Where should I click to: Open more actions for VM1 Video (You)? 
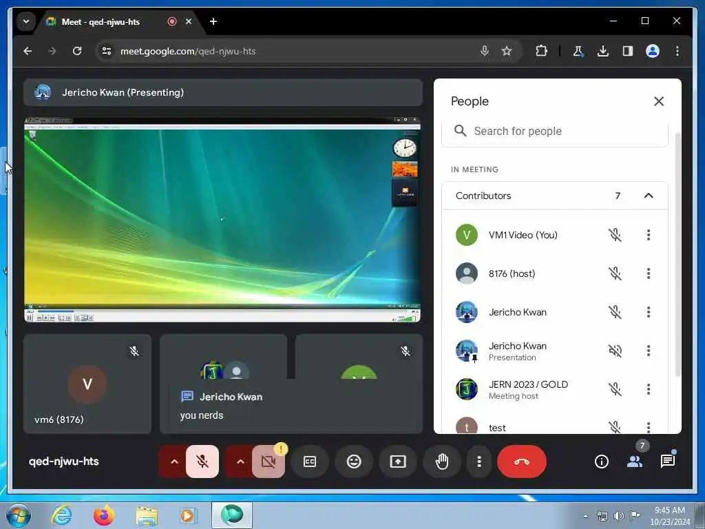click(649, 235)
